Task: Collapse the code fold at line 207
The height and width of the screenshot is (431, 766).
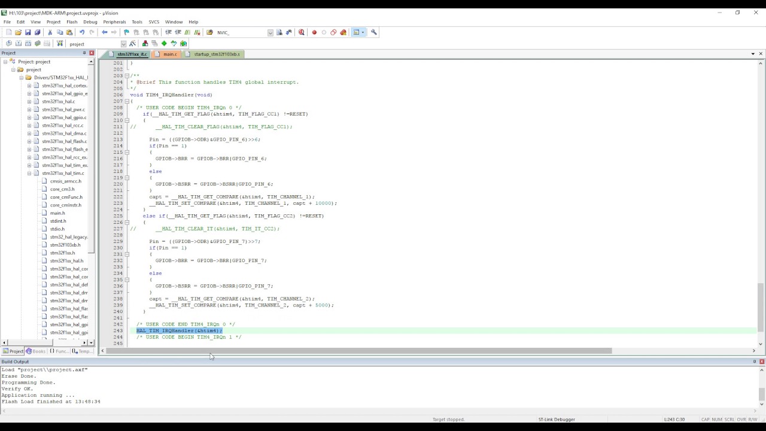Action: (x=127, y=101)
